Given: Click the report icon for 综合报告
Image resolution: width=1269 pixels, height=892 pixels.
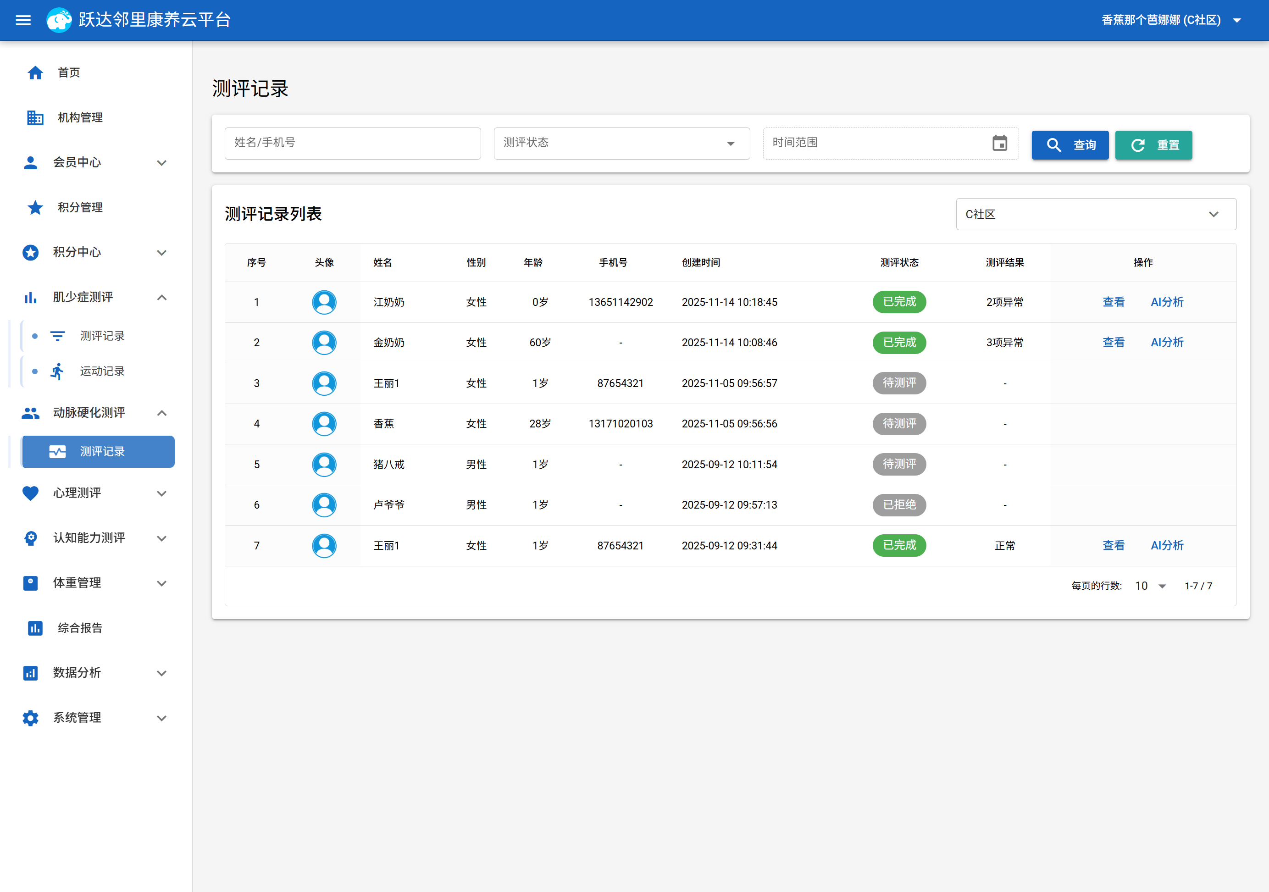Looking at the screenshot, I should (35, 628).
